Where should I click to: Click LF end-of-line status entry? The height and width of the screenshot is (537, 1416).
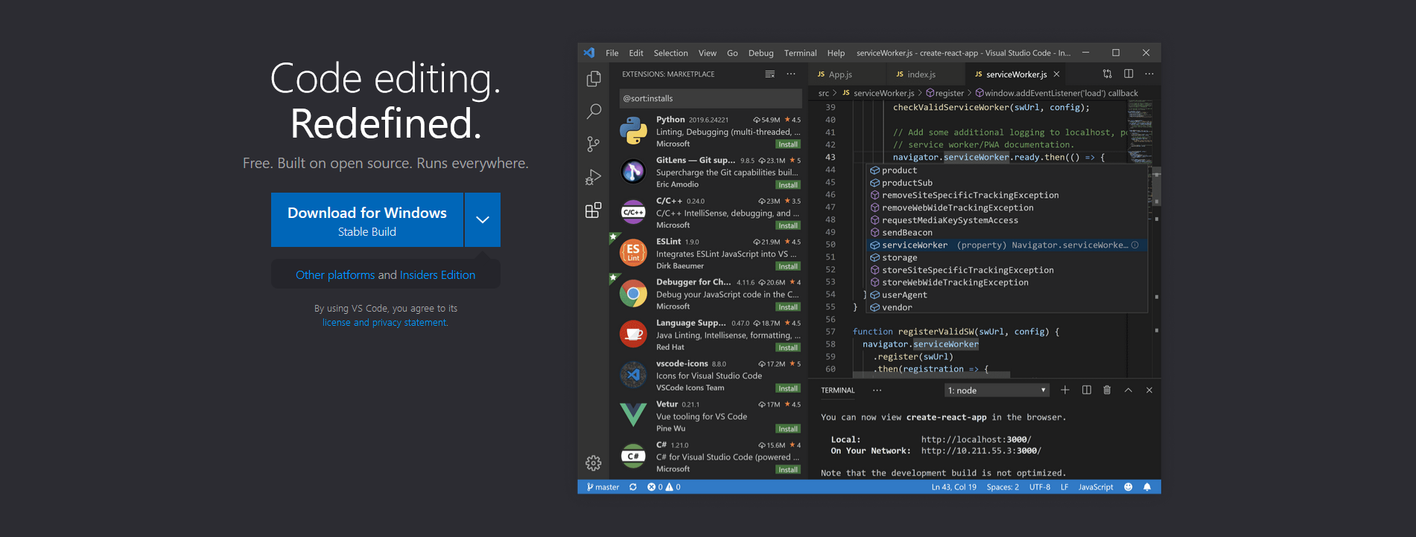coord(1064,487)
